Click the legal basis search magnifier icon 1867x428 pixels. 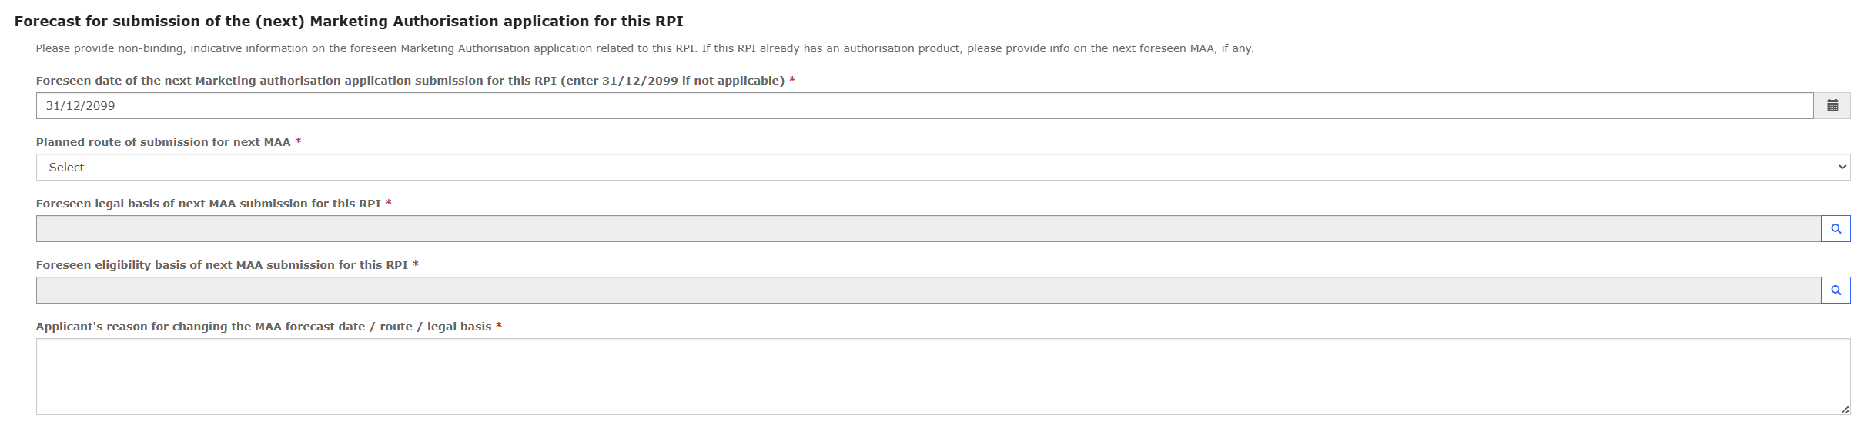click(1835, 228)
